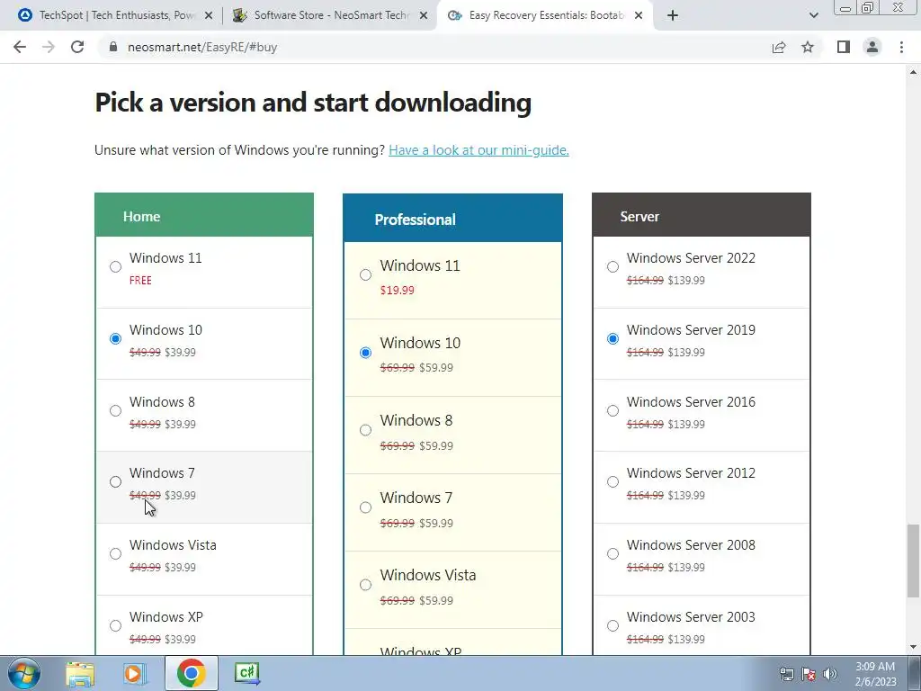Close the TechSpot tab
Screen dimensions: 921x691
click(209, 16)
